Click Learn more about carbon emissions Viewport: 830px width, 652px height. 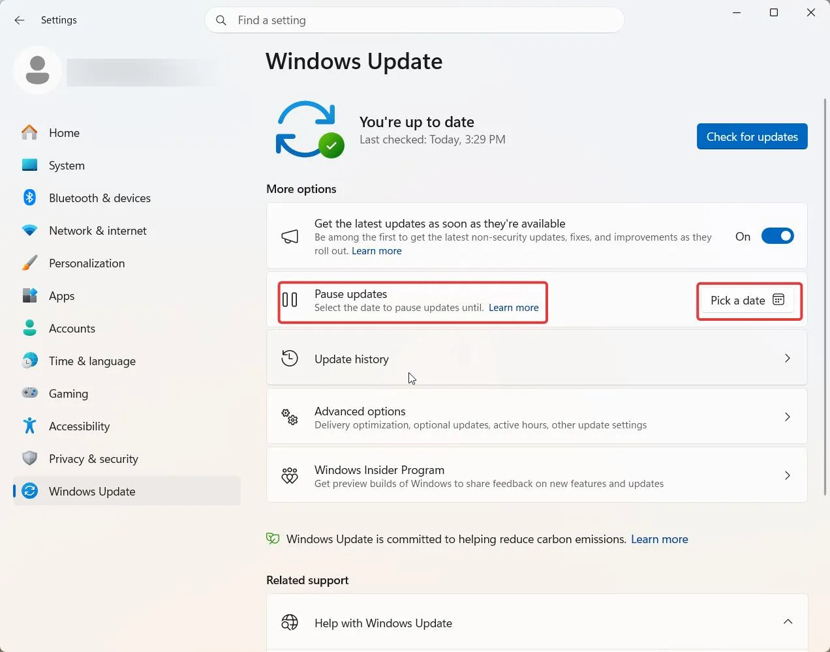659,539
